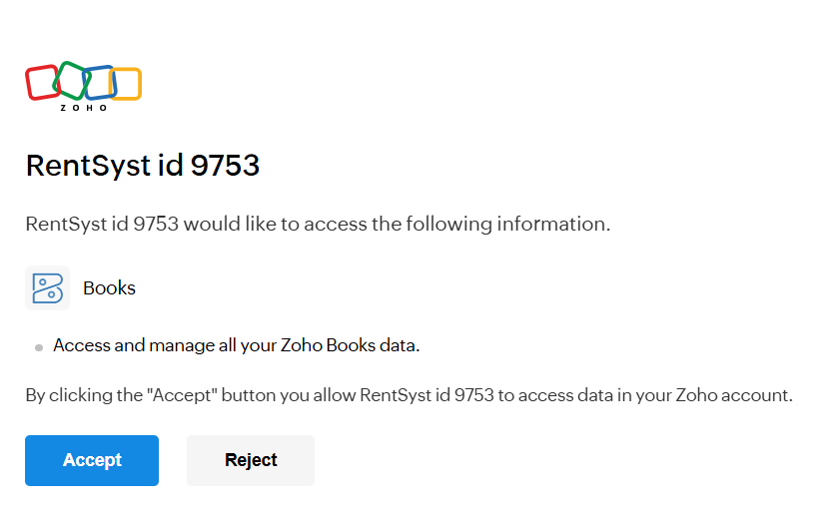The width and height of the screenshot is (840, 525).
Task: Click the "Access and manage all your Zoho Books data" text
Action: click(x=237, y=345)
